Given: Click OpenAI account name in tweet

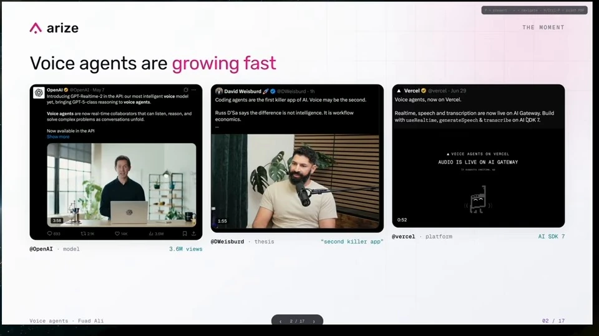Looking at the screenshot, I should [55, 90].
